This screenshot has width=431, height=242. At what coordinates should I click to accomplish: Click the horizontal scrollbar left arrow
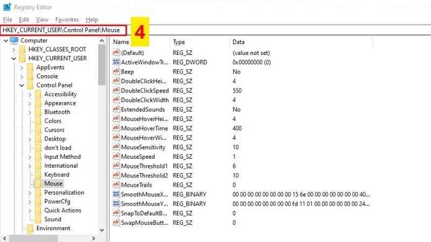click(x=5, y=238)
